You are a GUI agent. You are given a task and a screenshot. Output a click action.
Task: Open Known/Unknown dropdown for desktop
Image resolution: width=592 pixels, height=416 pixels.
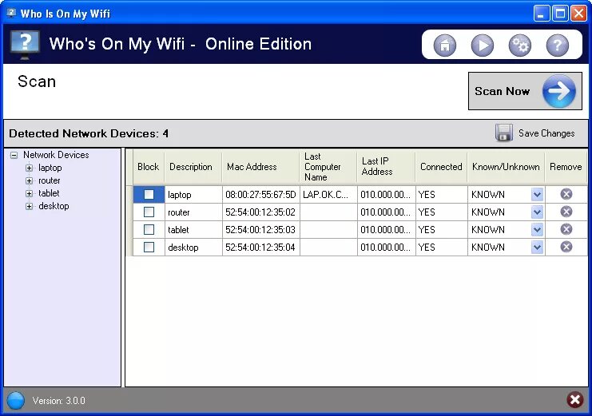click(537, 248)
